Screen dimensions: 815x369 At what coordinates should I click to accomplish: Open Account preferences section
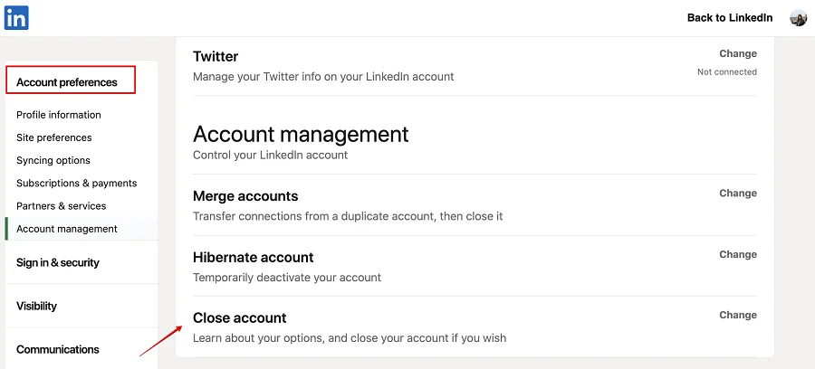coord(67,82)
